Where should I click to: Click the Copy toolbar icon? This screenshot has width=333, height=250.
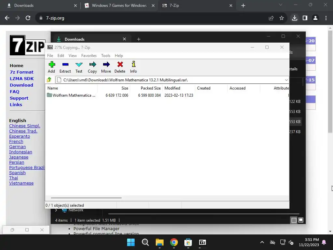pyautogui.click(x=92, y=67)
